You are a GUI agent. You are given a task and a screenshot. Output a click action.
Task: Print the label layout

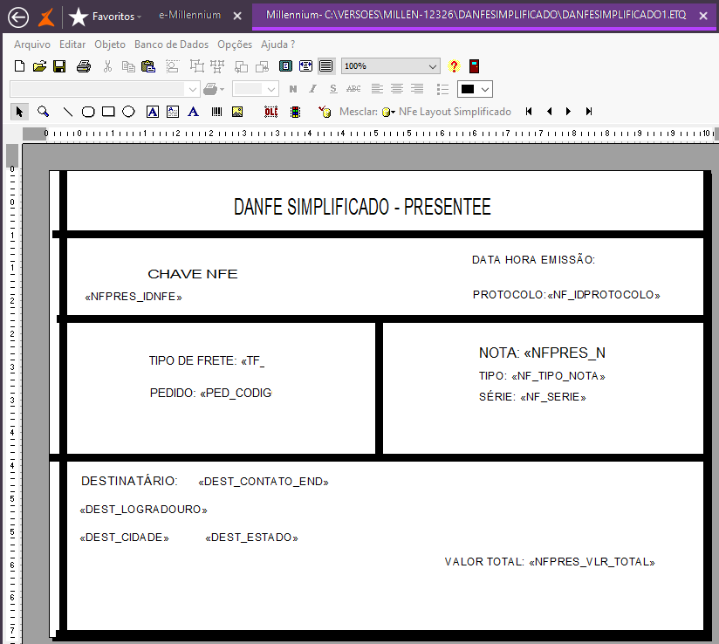(x=84, y=66)
